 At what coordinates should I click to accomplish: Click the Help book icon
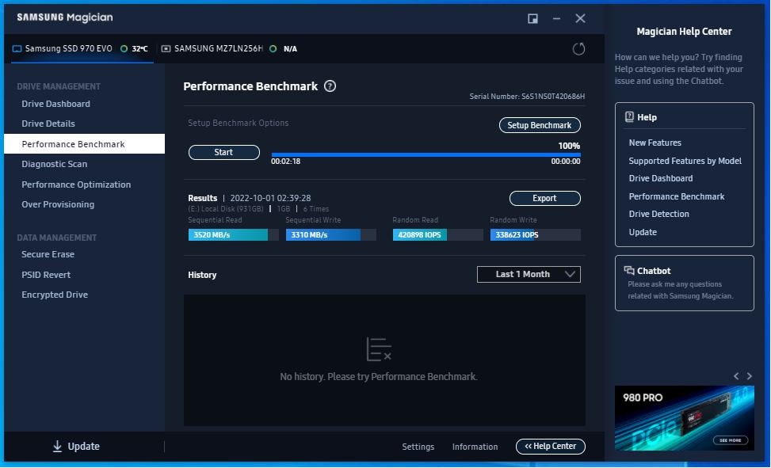click(629, 117)
